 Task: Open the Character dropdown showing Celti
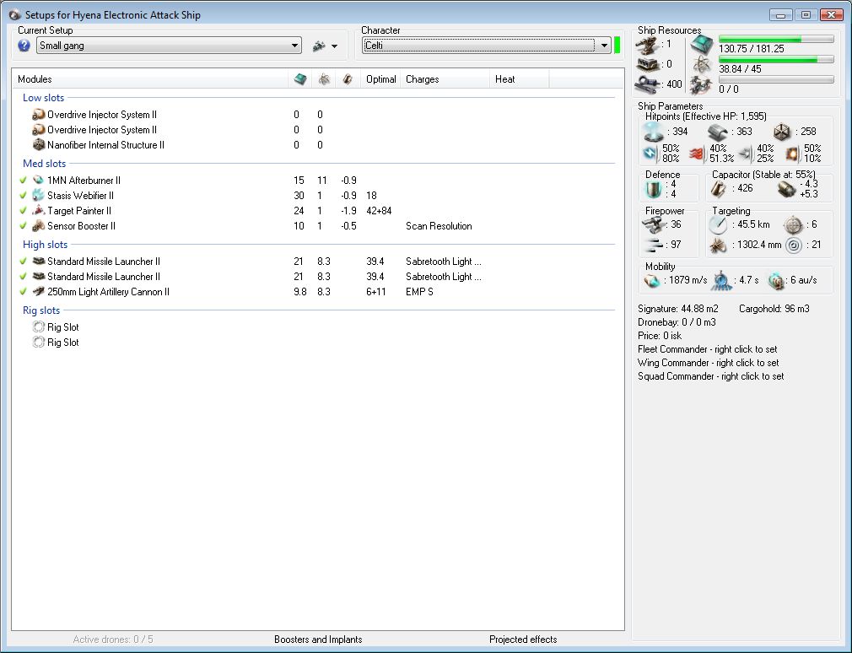[x=486, y=46]
